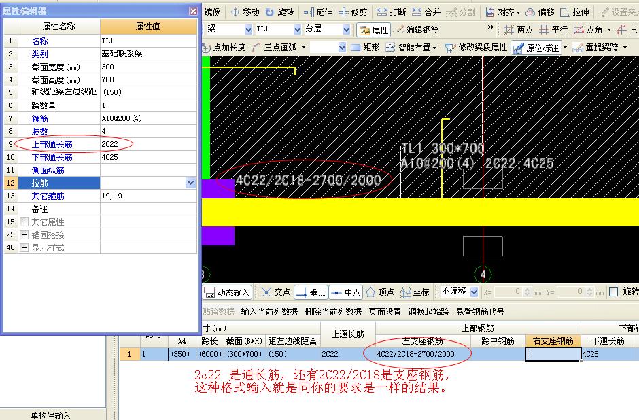Click the 镜像 mirror command
The width and height of the screenshot is (639, 420).
[x=212, y=12]
